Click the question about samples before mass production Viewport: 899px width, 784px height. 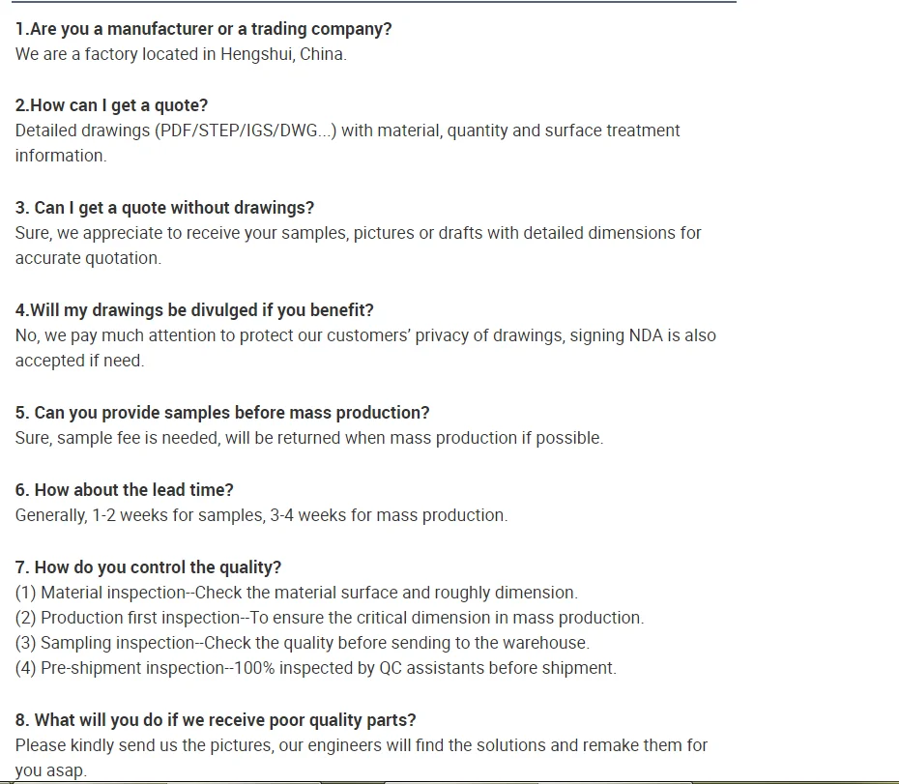(222, 413)
